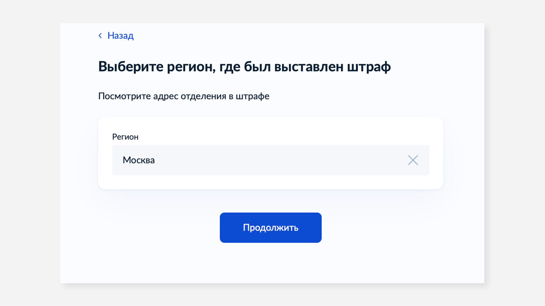The width and height of the screenshot is (545, 306).
Task: Click the Продолжить button
Action: point(271,228)
